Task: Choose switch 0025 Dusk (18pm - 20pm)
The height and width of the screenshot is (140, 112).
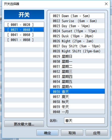Action: 77,36
